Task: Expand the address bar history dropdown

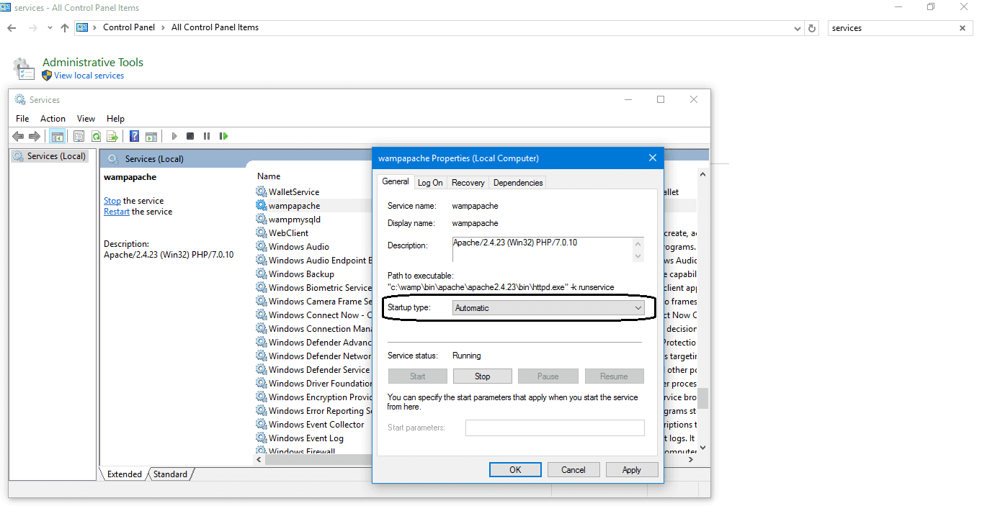Action: pos(798,28)
